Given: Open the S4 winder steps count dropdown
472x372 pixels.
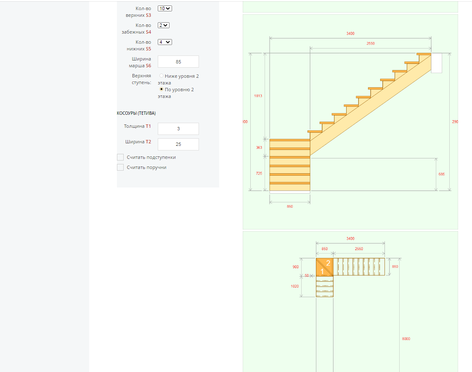Looking at the screenshot, I should (x=164, y=25).
